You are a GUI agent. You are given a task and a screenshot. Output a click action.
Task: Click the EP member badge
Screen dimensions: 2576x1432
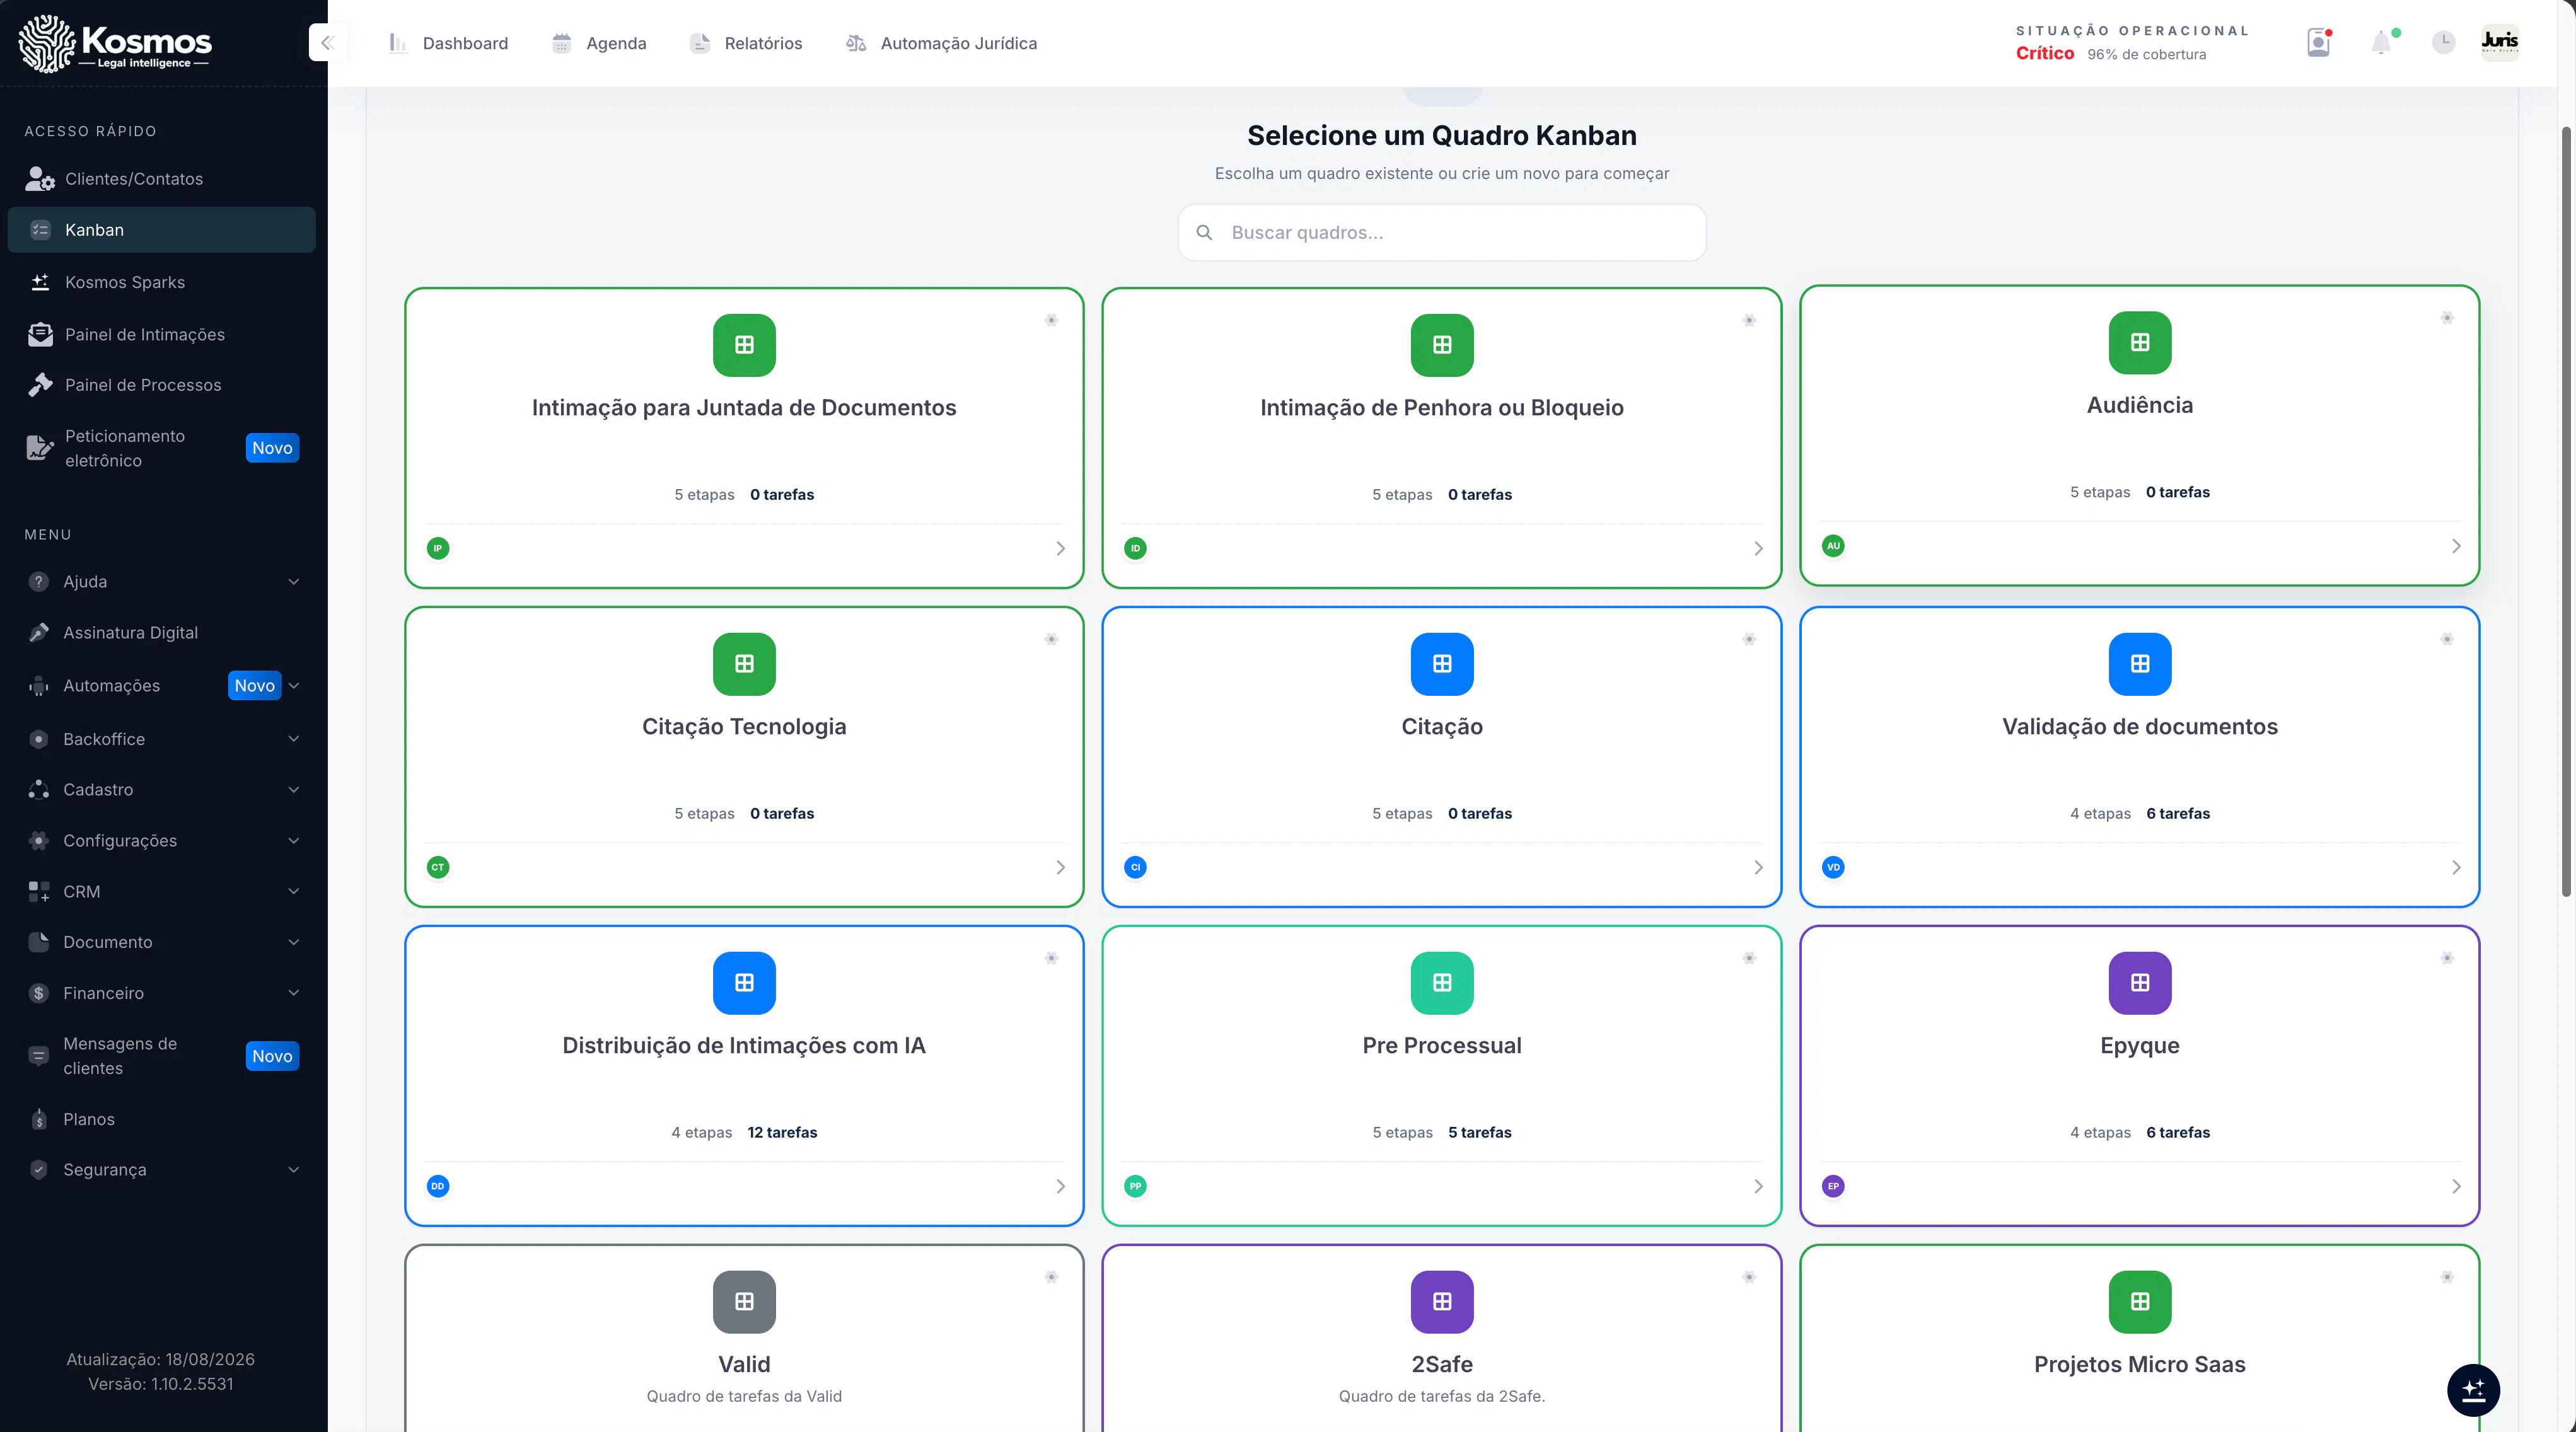[x=1833, y=1186]
